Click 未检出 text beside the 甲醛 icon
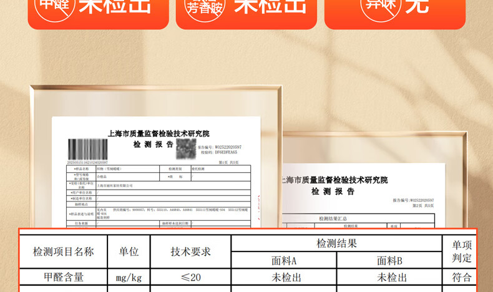 pos(115,6)
